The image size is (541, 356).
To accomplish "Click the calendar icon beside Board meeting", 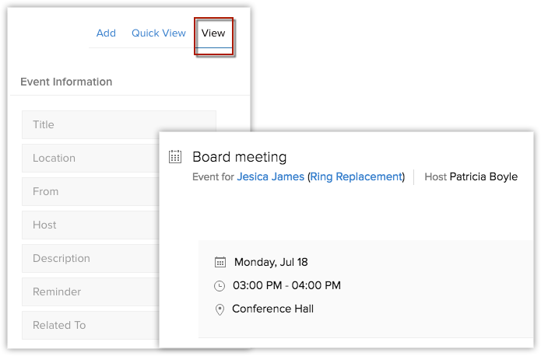I will 175,157.
